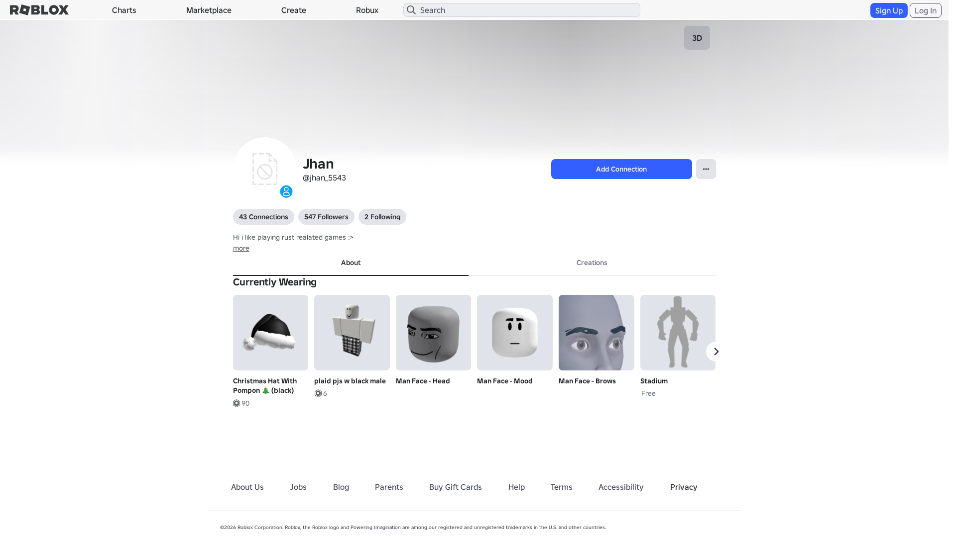Viewport: 956px width, 537px height.
Task: Click the Christmas Hat With Pompon title
Action: coord(265,386)
